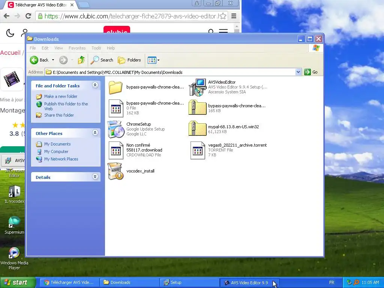
Task: Expand the address bar dropdown
Action: click(298, 72)
